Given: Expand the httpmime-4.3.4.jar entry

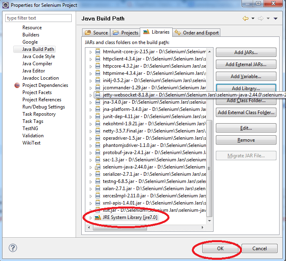Looking at the screenshot, I should (x=91, y=74).
